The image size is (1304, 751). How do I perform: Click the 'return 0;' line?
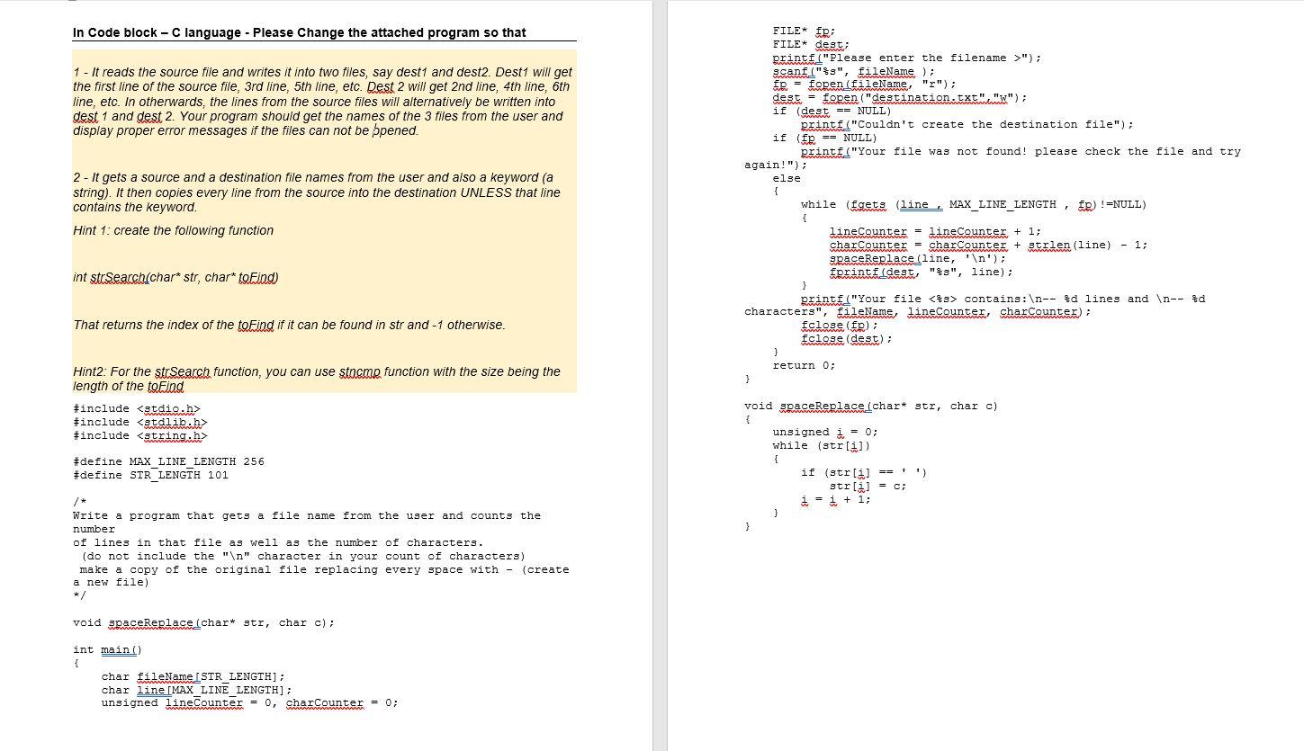point(804,365)
